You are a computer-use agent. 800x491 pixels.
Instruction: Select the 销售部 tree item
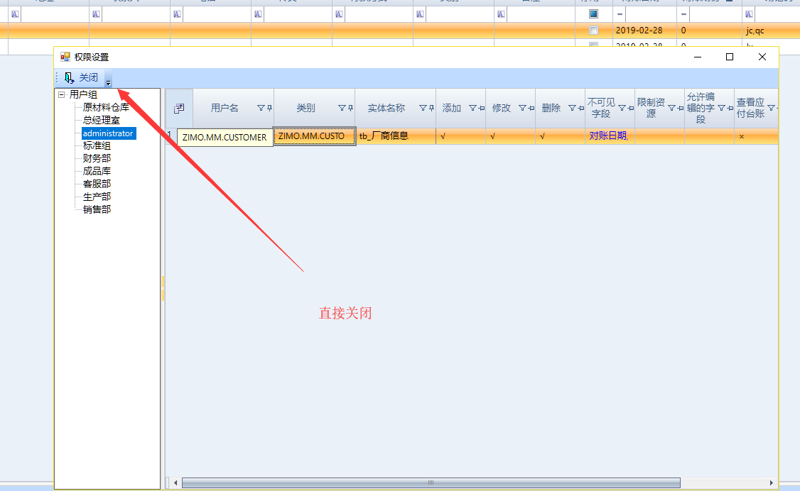click(97, 209)
